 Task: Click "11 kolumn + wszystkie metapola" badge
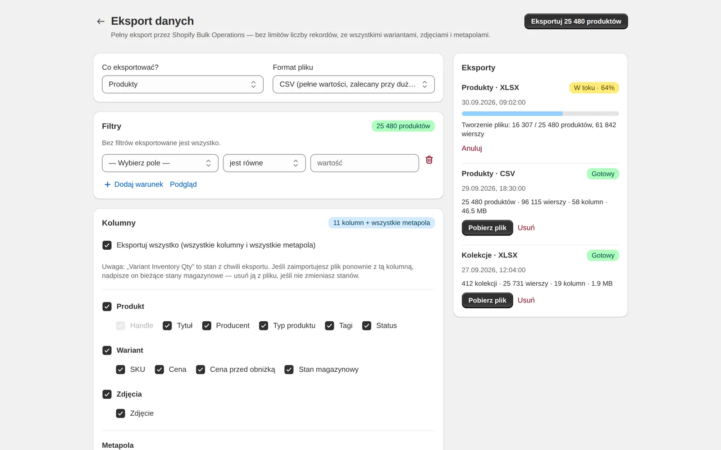pyautogui.click(x=381, y=223)
